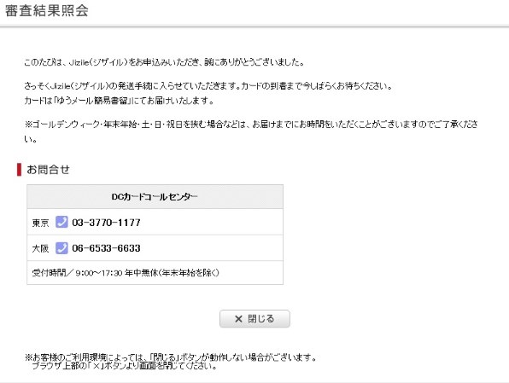The image size is (509, 383).
Task: Click the Osaka phone icon
Action: click(61, 248)
